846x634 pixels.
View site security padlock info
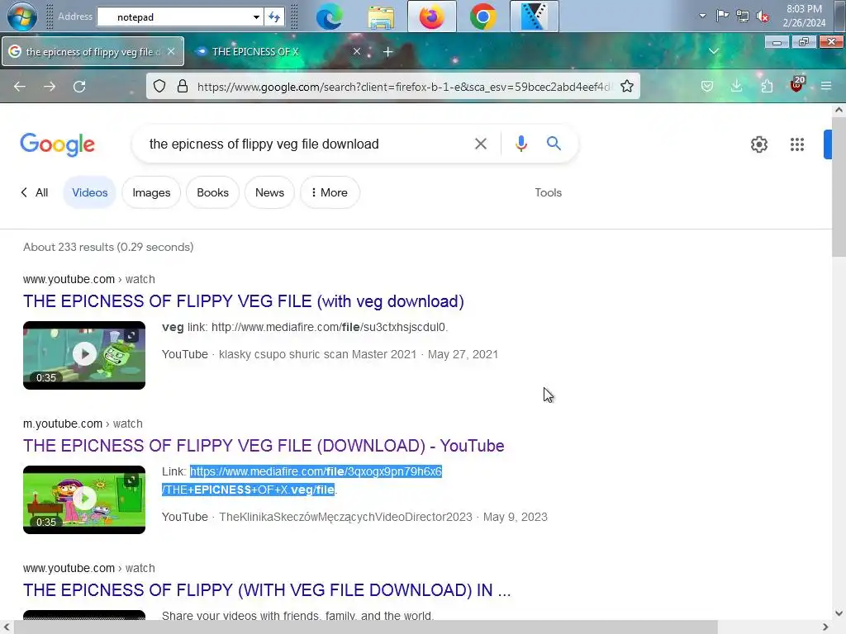tap(183, 86)
